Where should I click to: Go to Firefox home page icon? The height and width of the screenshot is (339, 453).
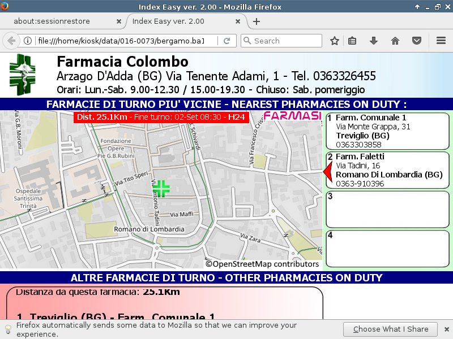coord(395,41)
